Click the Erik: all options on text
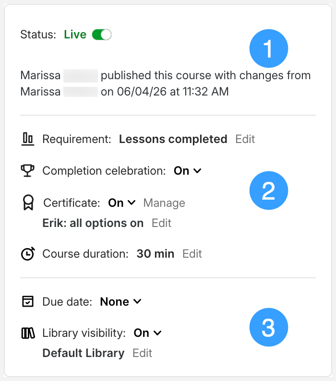336x381 pixels. coord(93,223)
